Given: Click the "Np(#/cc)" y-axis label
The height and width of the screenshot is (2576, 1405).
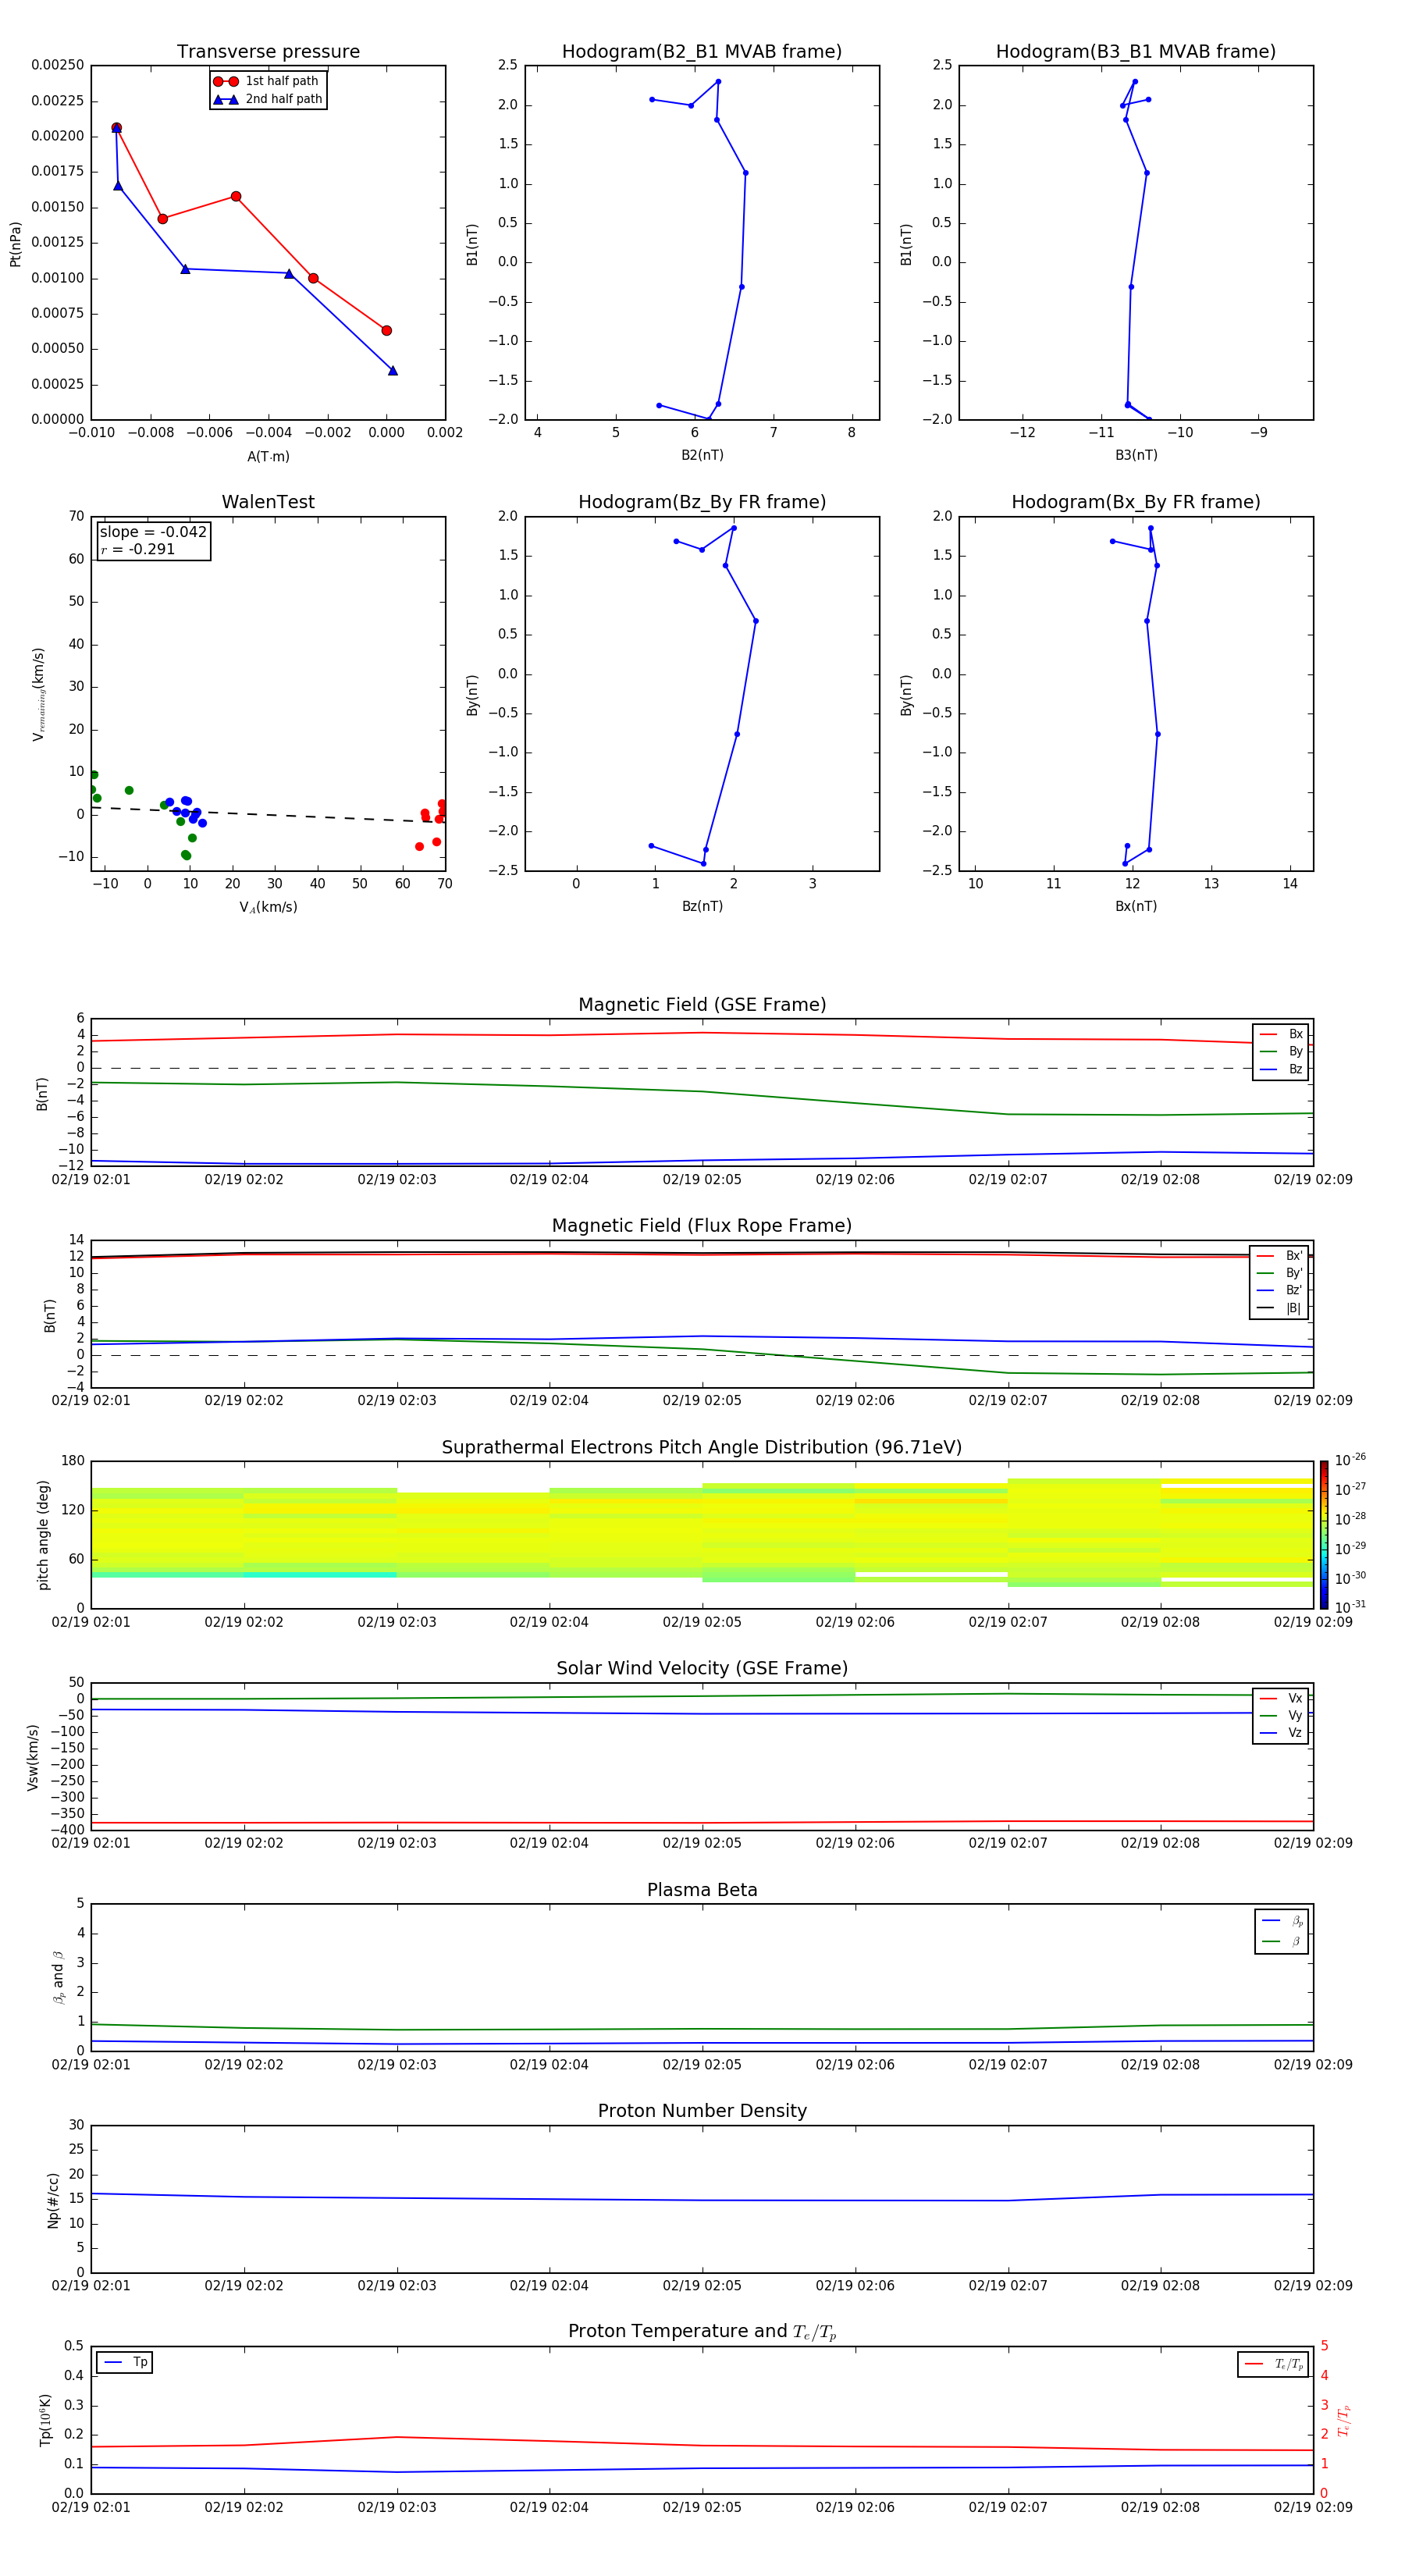Looking at the screenshot, I should (53, 2200).
